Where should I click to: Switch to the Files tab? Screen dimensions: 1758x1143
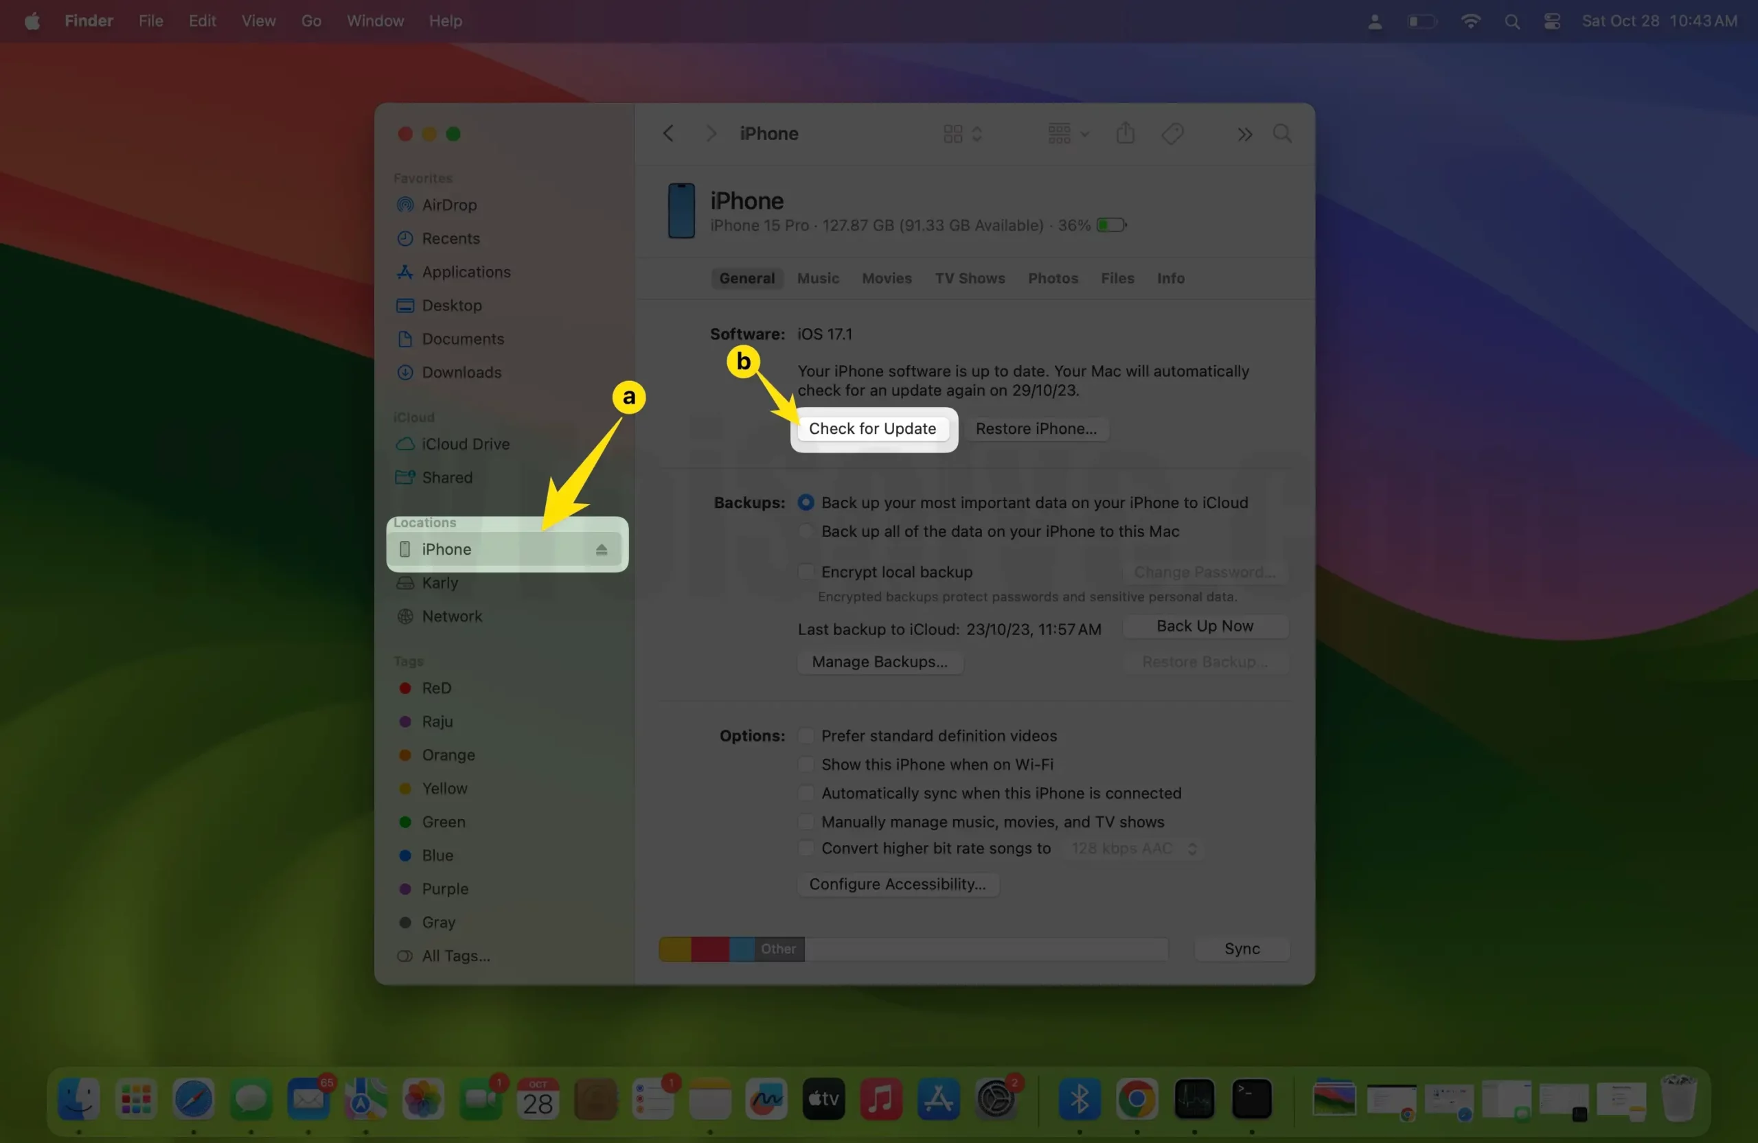pyautogui.click(x=1117, y=278)
